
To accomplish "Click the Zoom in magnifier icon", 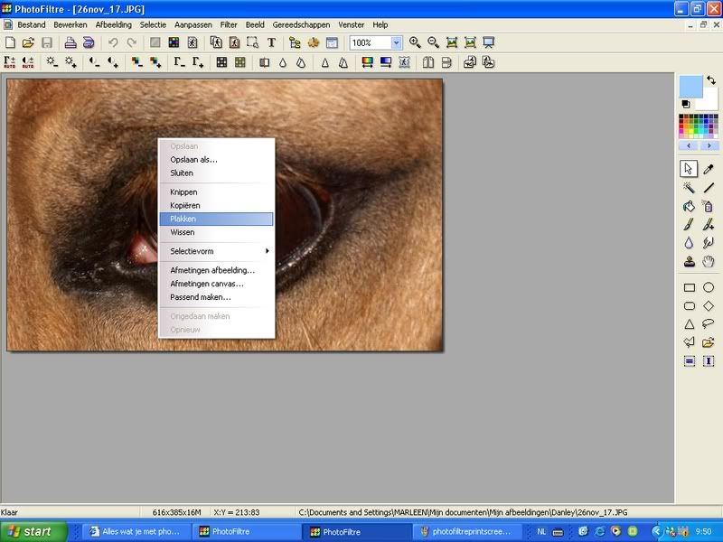I will pos(415,42).
